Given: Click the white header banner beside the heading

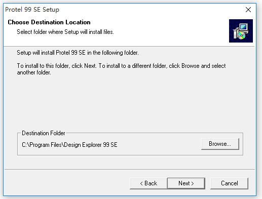Looking at the screenshot, I should pos(159,25).
